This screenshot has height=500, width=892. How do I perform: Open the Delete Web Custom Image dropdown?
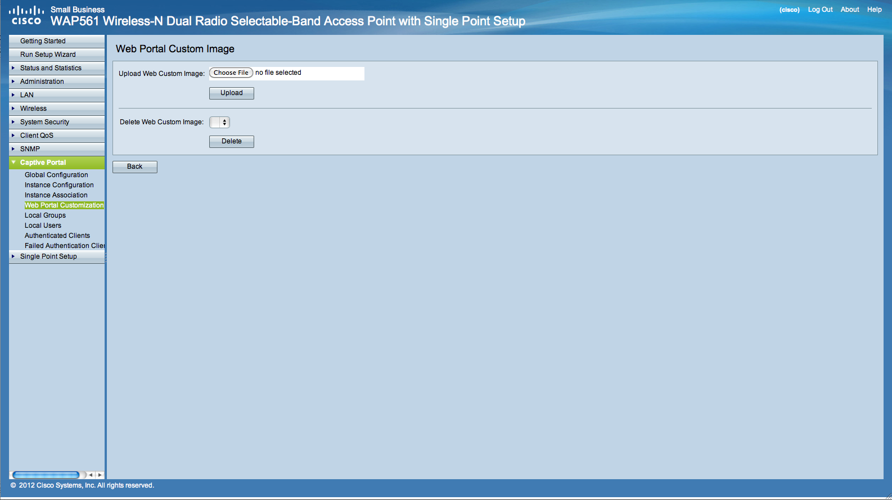point(219,122)
